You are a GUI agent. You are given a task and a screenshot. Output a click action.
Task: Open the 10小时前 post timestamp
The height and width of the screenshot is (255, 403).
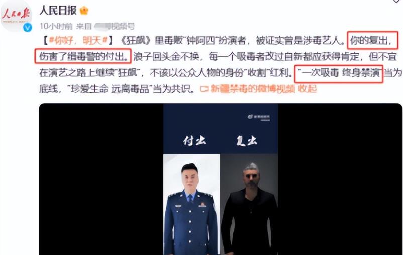56,26
